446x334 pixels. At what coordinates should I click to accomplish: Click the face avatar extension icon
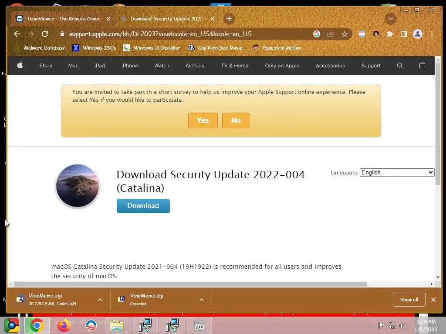376,34
